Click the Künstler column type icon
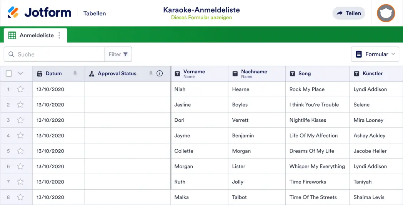Screen dimensions: 403x205 coord(356,74)
